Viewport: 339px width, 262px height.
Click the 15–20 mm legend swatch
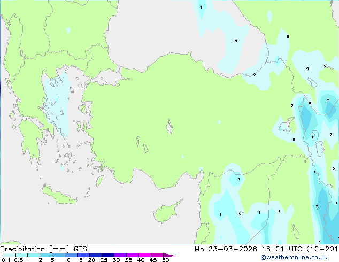point(83,255)
